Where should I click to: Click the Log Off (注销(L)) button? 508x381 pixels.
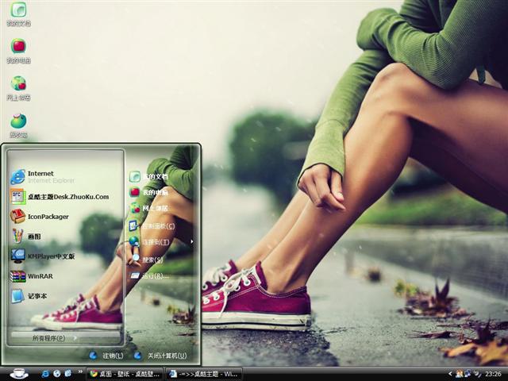(x=106, y=356)
